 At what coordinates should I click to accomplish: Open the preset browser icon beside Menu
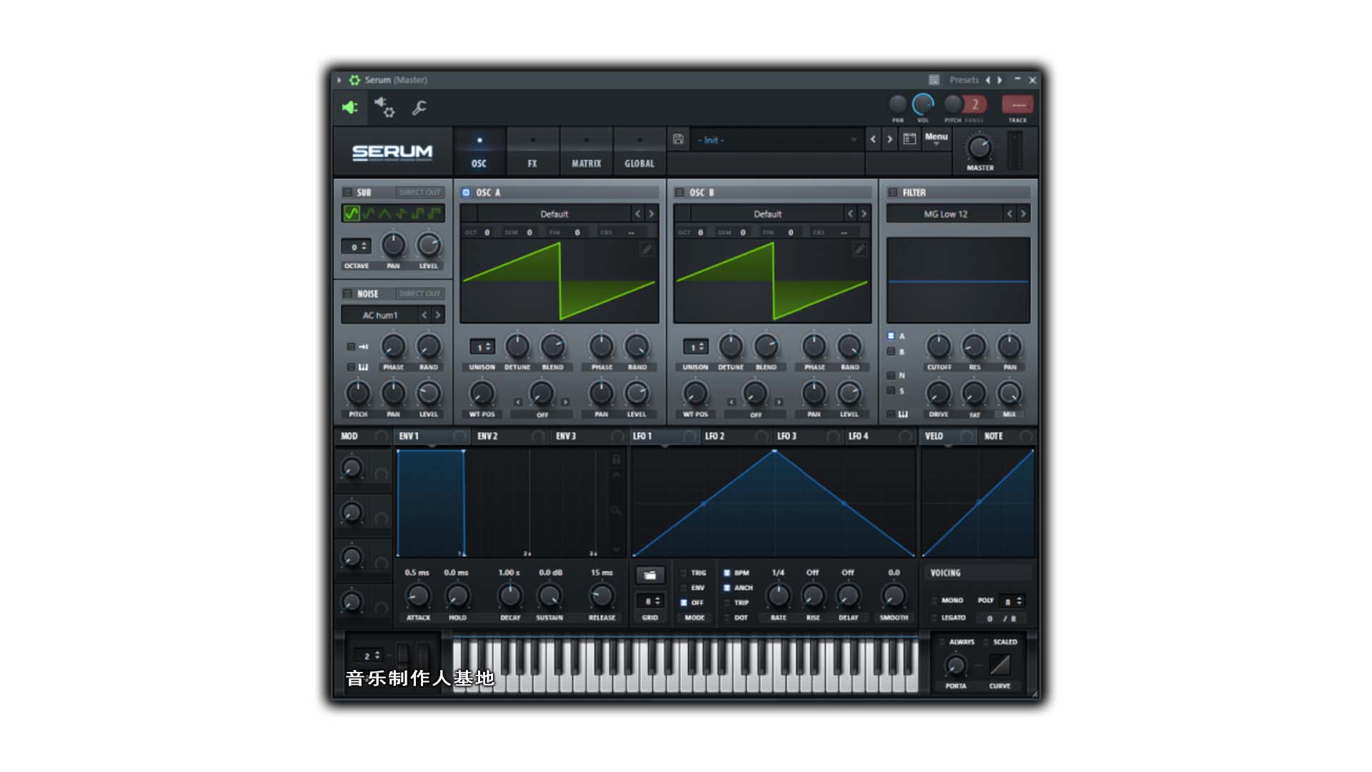coord(910,139)
